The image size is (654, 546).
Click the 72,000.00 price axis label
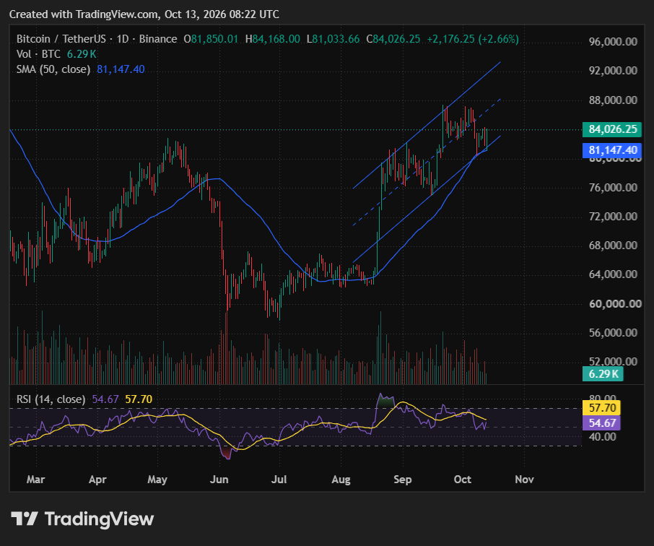coord(613,217)
